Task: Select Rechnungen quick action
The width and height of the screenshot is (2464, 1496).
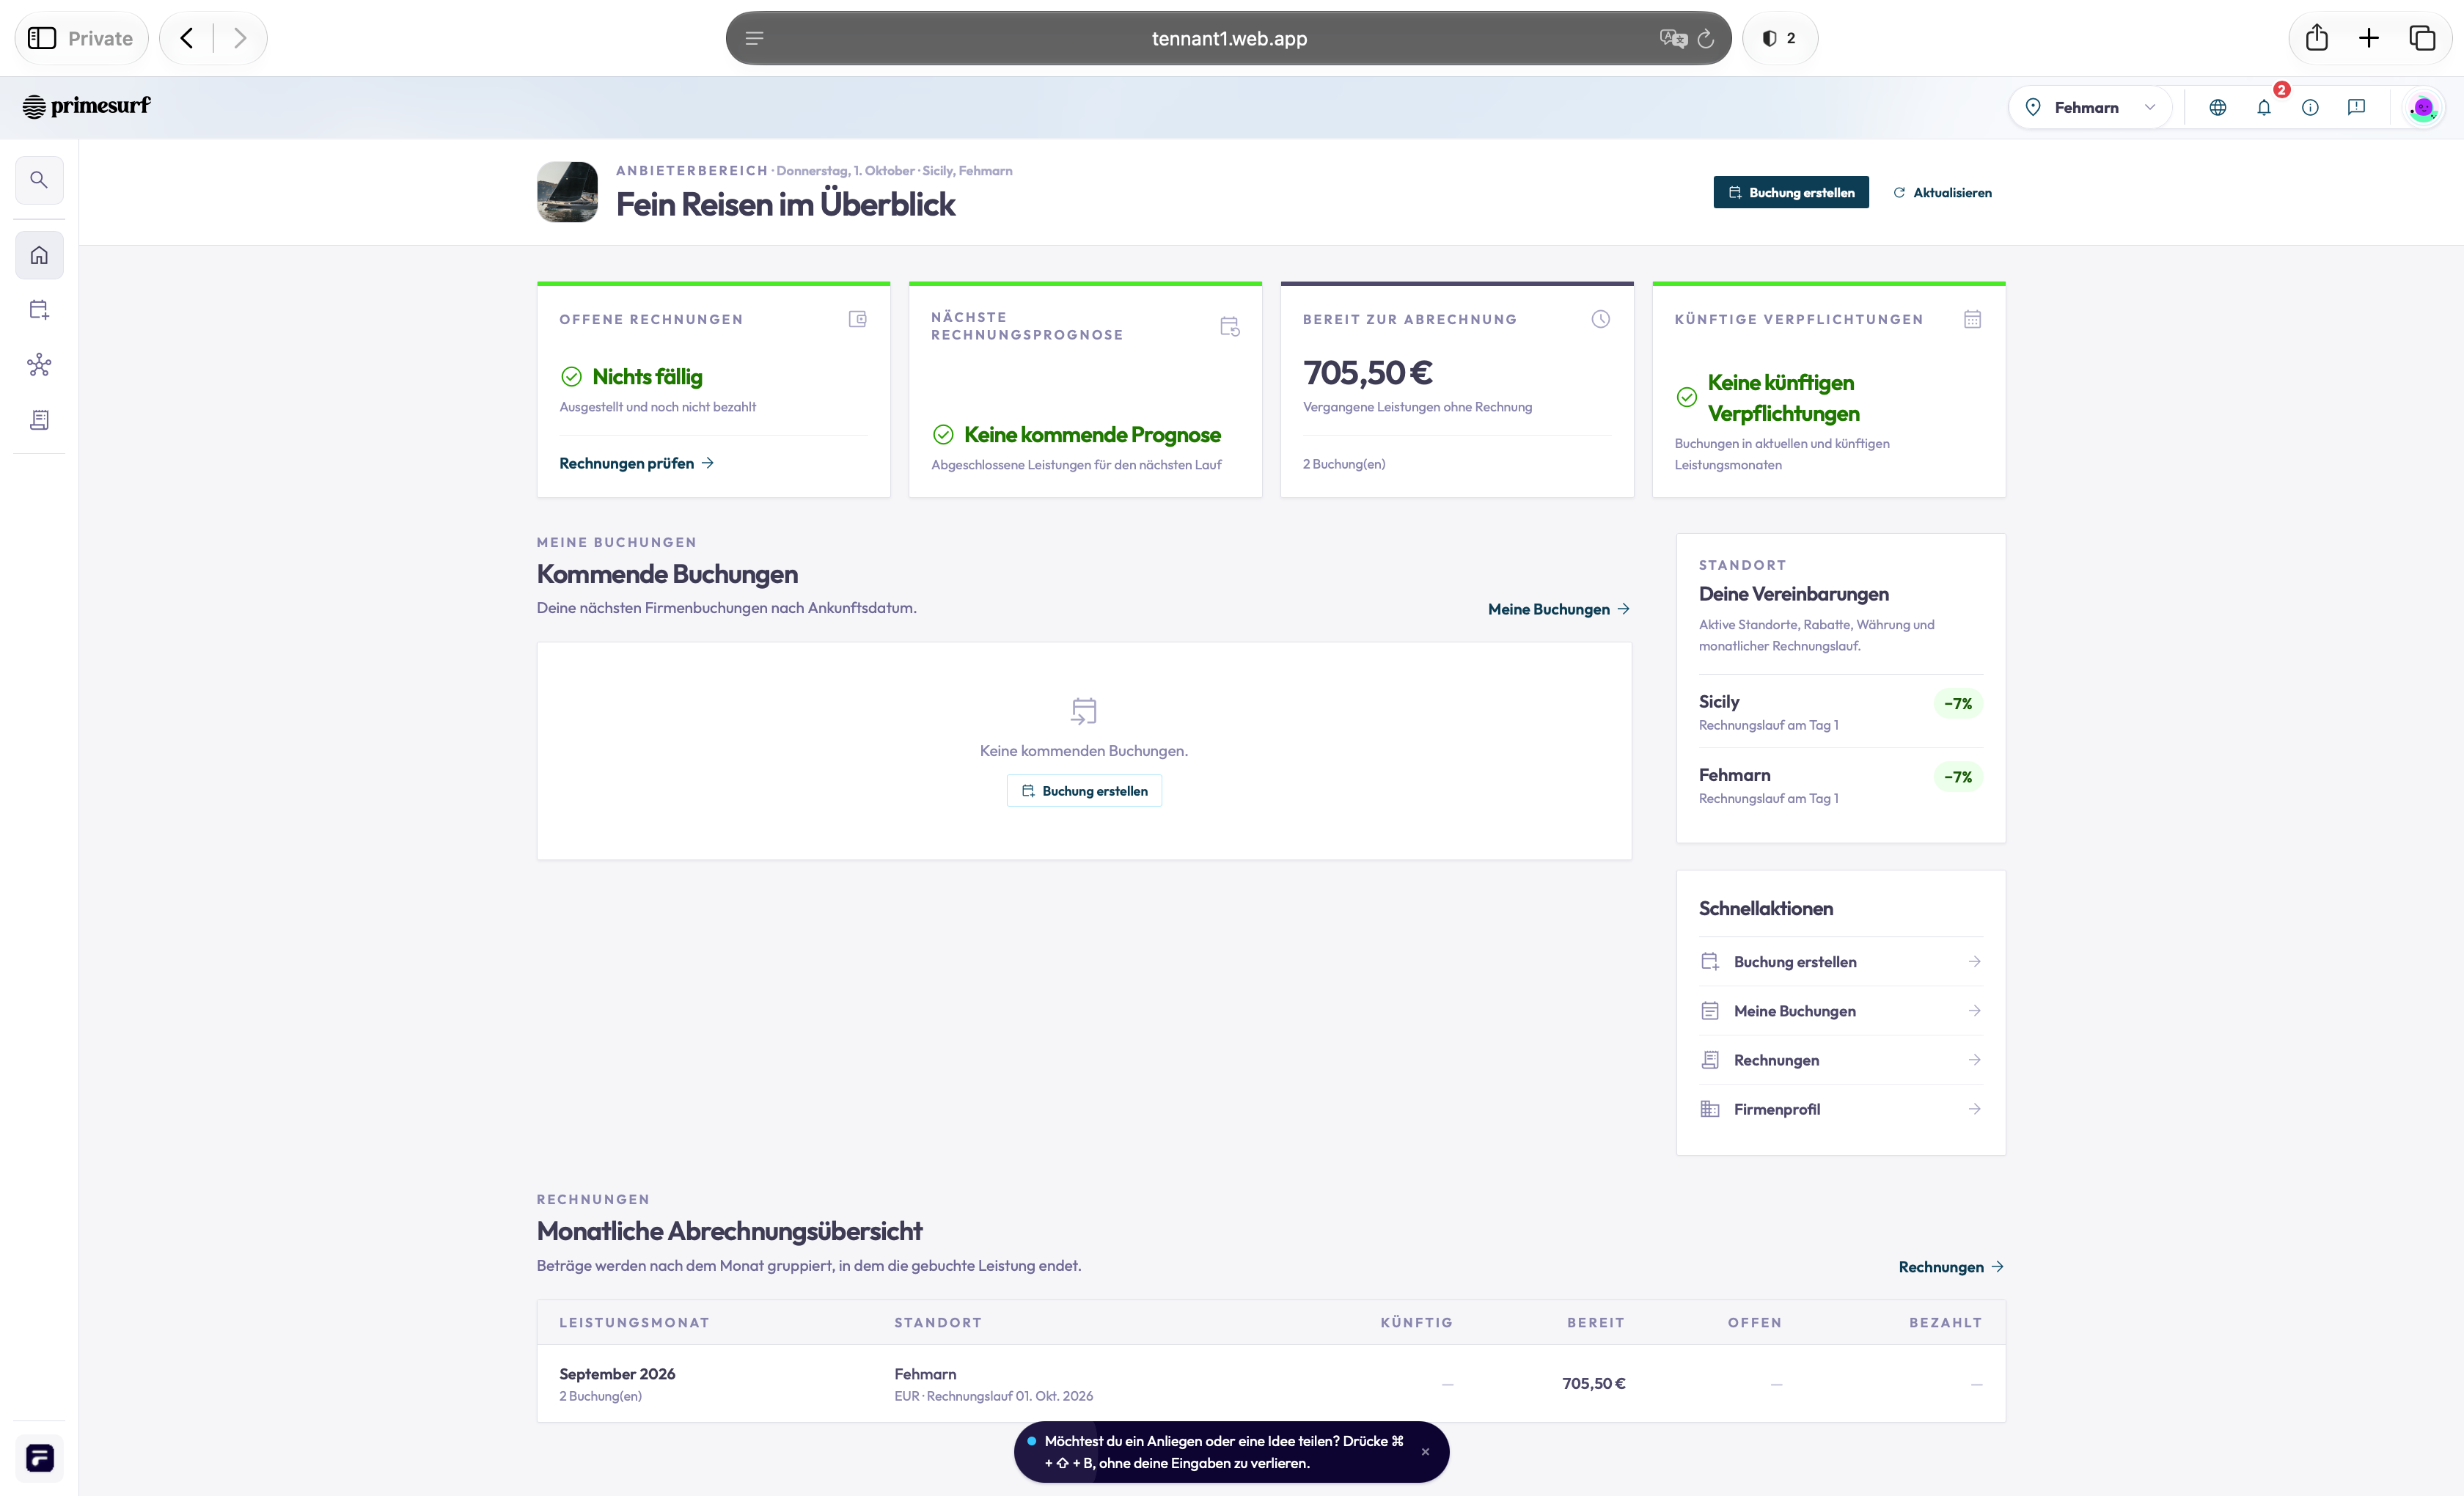Action: (1840, 1060)
